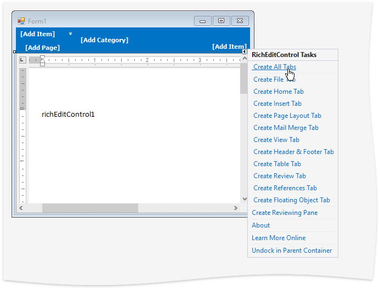The width and height of the screenshot is (380, 290).
Task: Click Create View Tab link
Action: pos(276,140)
